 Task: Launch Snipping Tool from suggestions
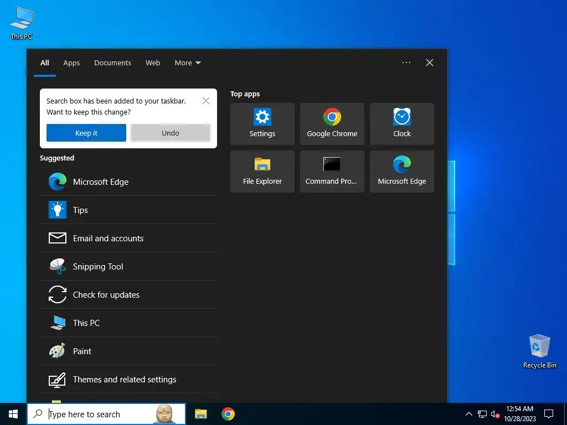click(128, 266)
